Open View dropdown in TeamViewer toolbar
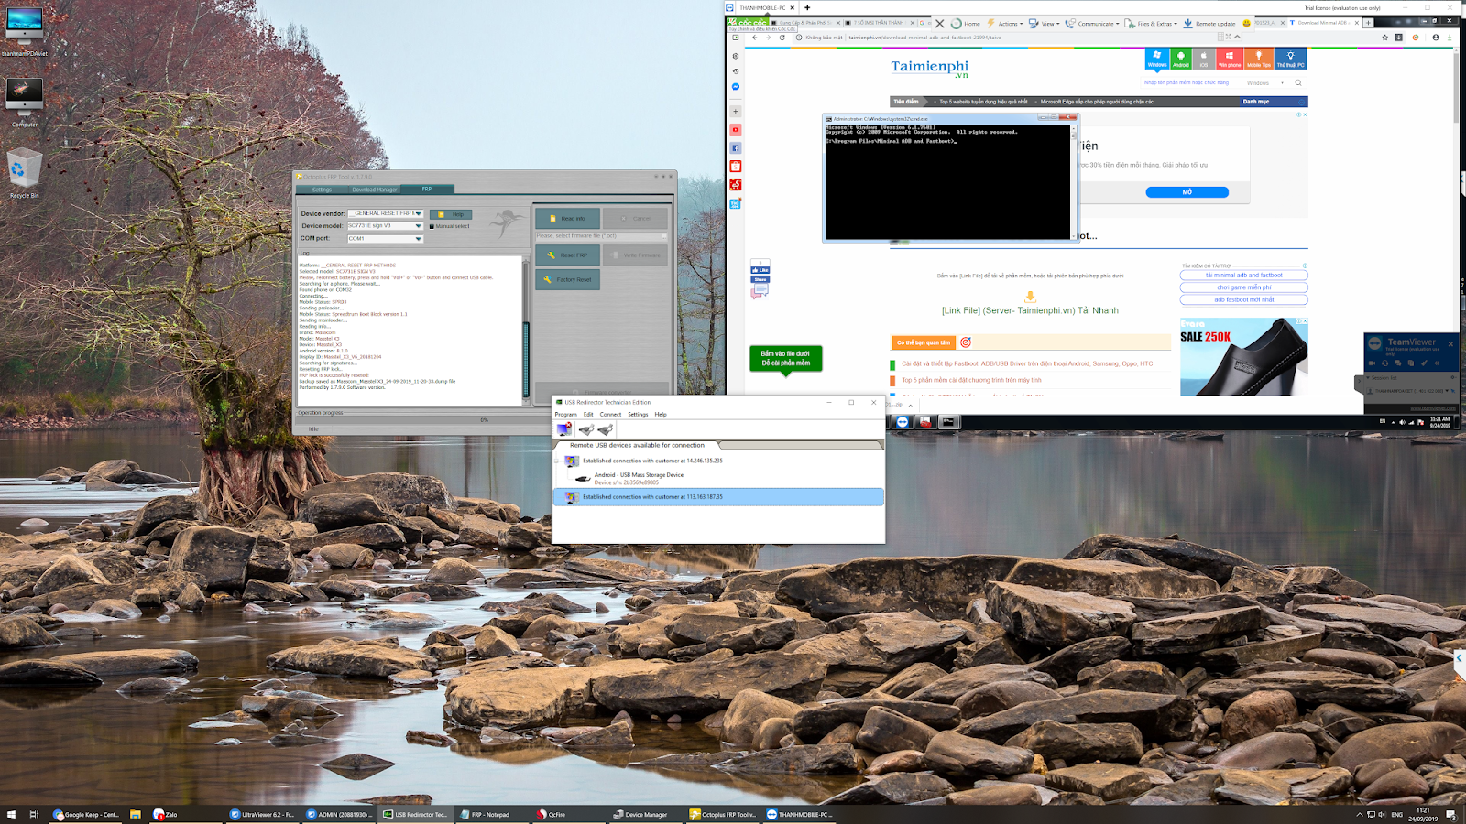Image resolution: width=1466 pixels, height=824 pixels. pyautogui.click(x=1044, y=24)
